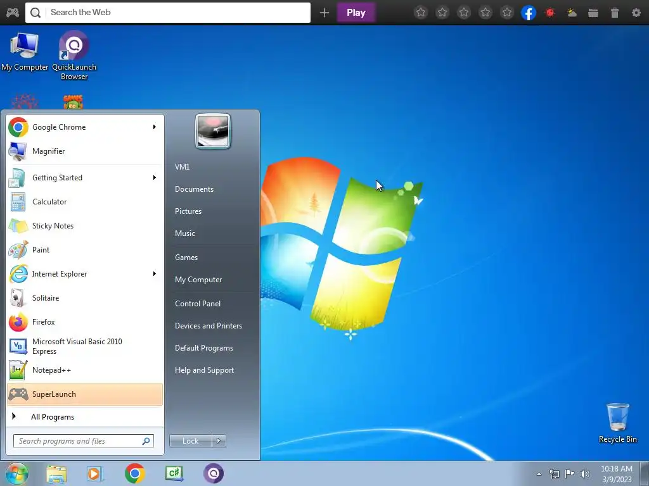Click the trash icon in top bar

pyautogui.click(x=615, y=13)
